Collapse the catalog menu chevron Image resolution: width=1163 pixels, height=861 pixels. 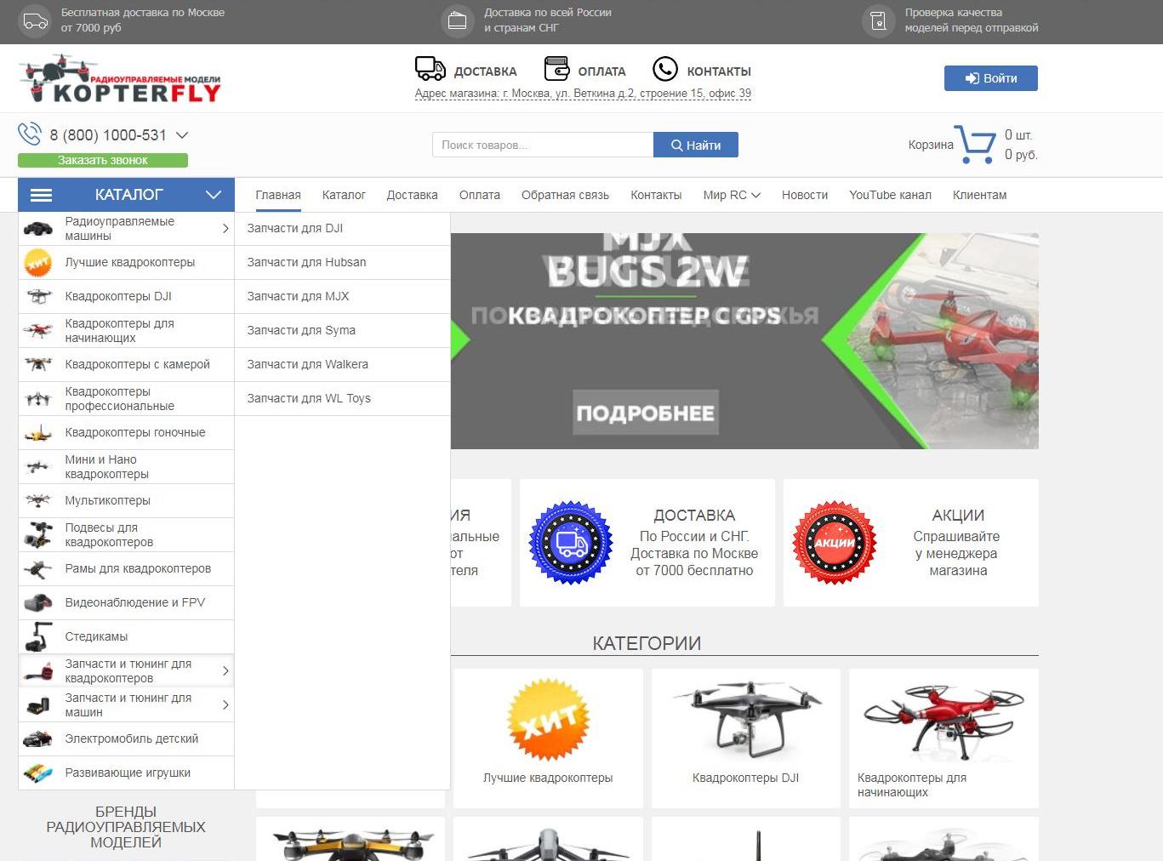pos(214,195)
